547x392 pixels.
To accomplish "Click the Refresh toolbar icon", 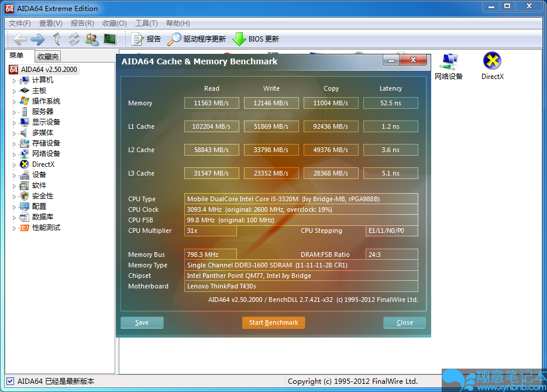I will click(x=74, y=39).
